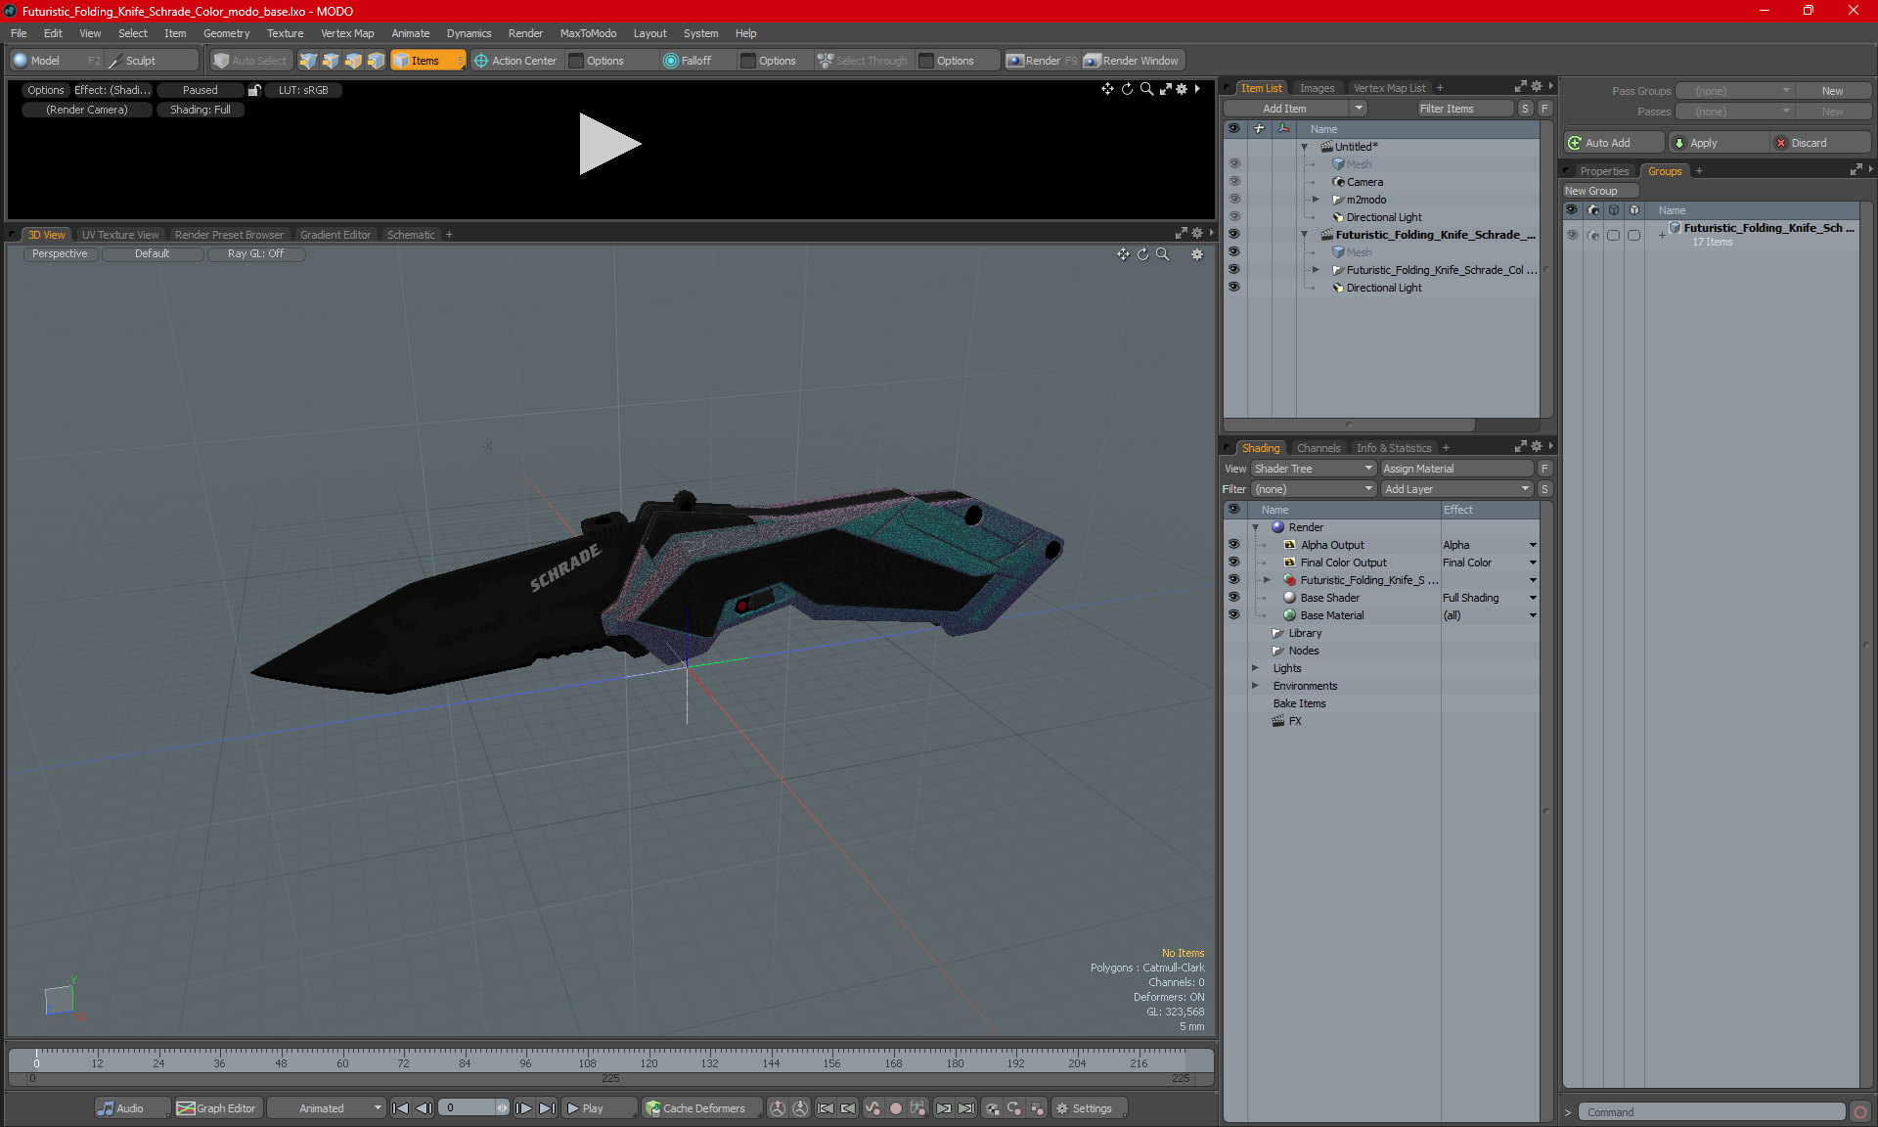The width and height of the screenshot is (1878, 1127).
Task: Toggle visibility of Untitled Directional Light
Action: pos(1234,217)
